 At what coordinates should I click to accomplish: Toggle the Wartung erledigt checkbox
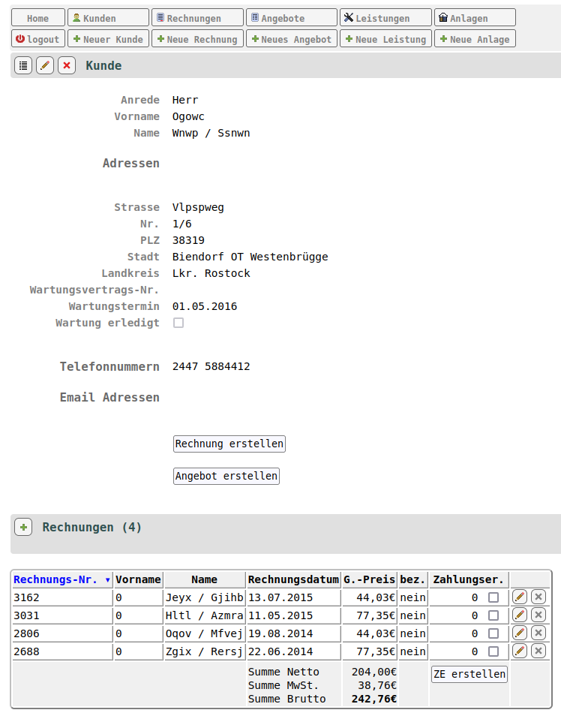tap(178, 323)
